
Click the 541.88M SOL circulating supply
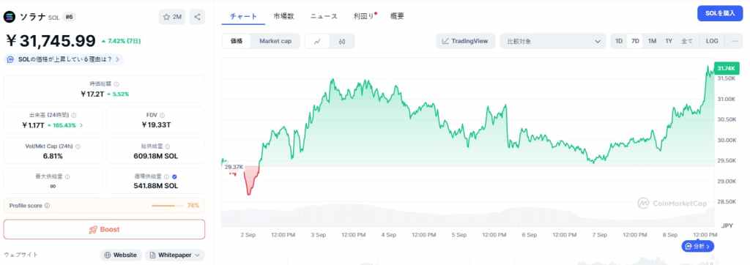click(x=156, y=186)
